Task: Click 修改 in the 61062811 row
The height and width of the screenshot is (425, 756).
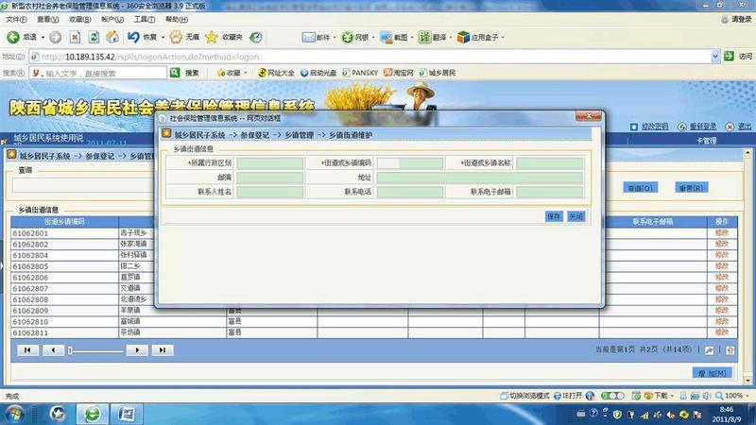Action: (x=722, y=332)
